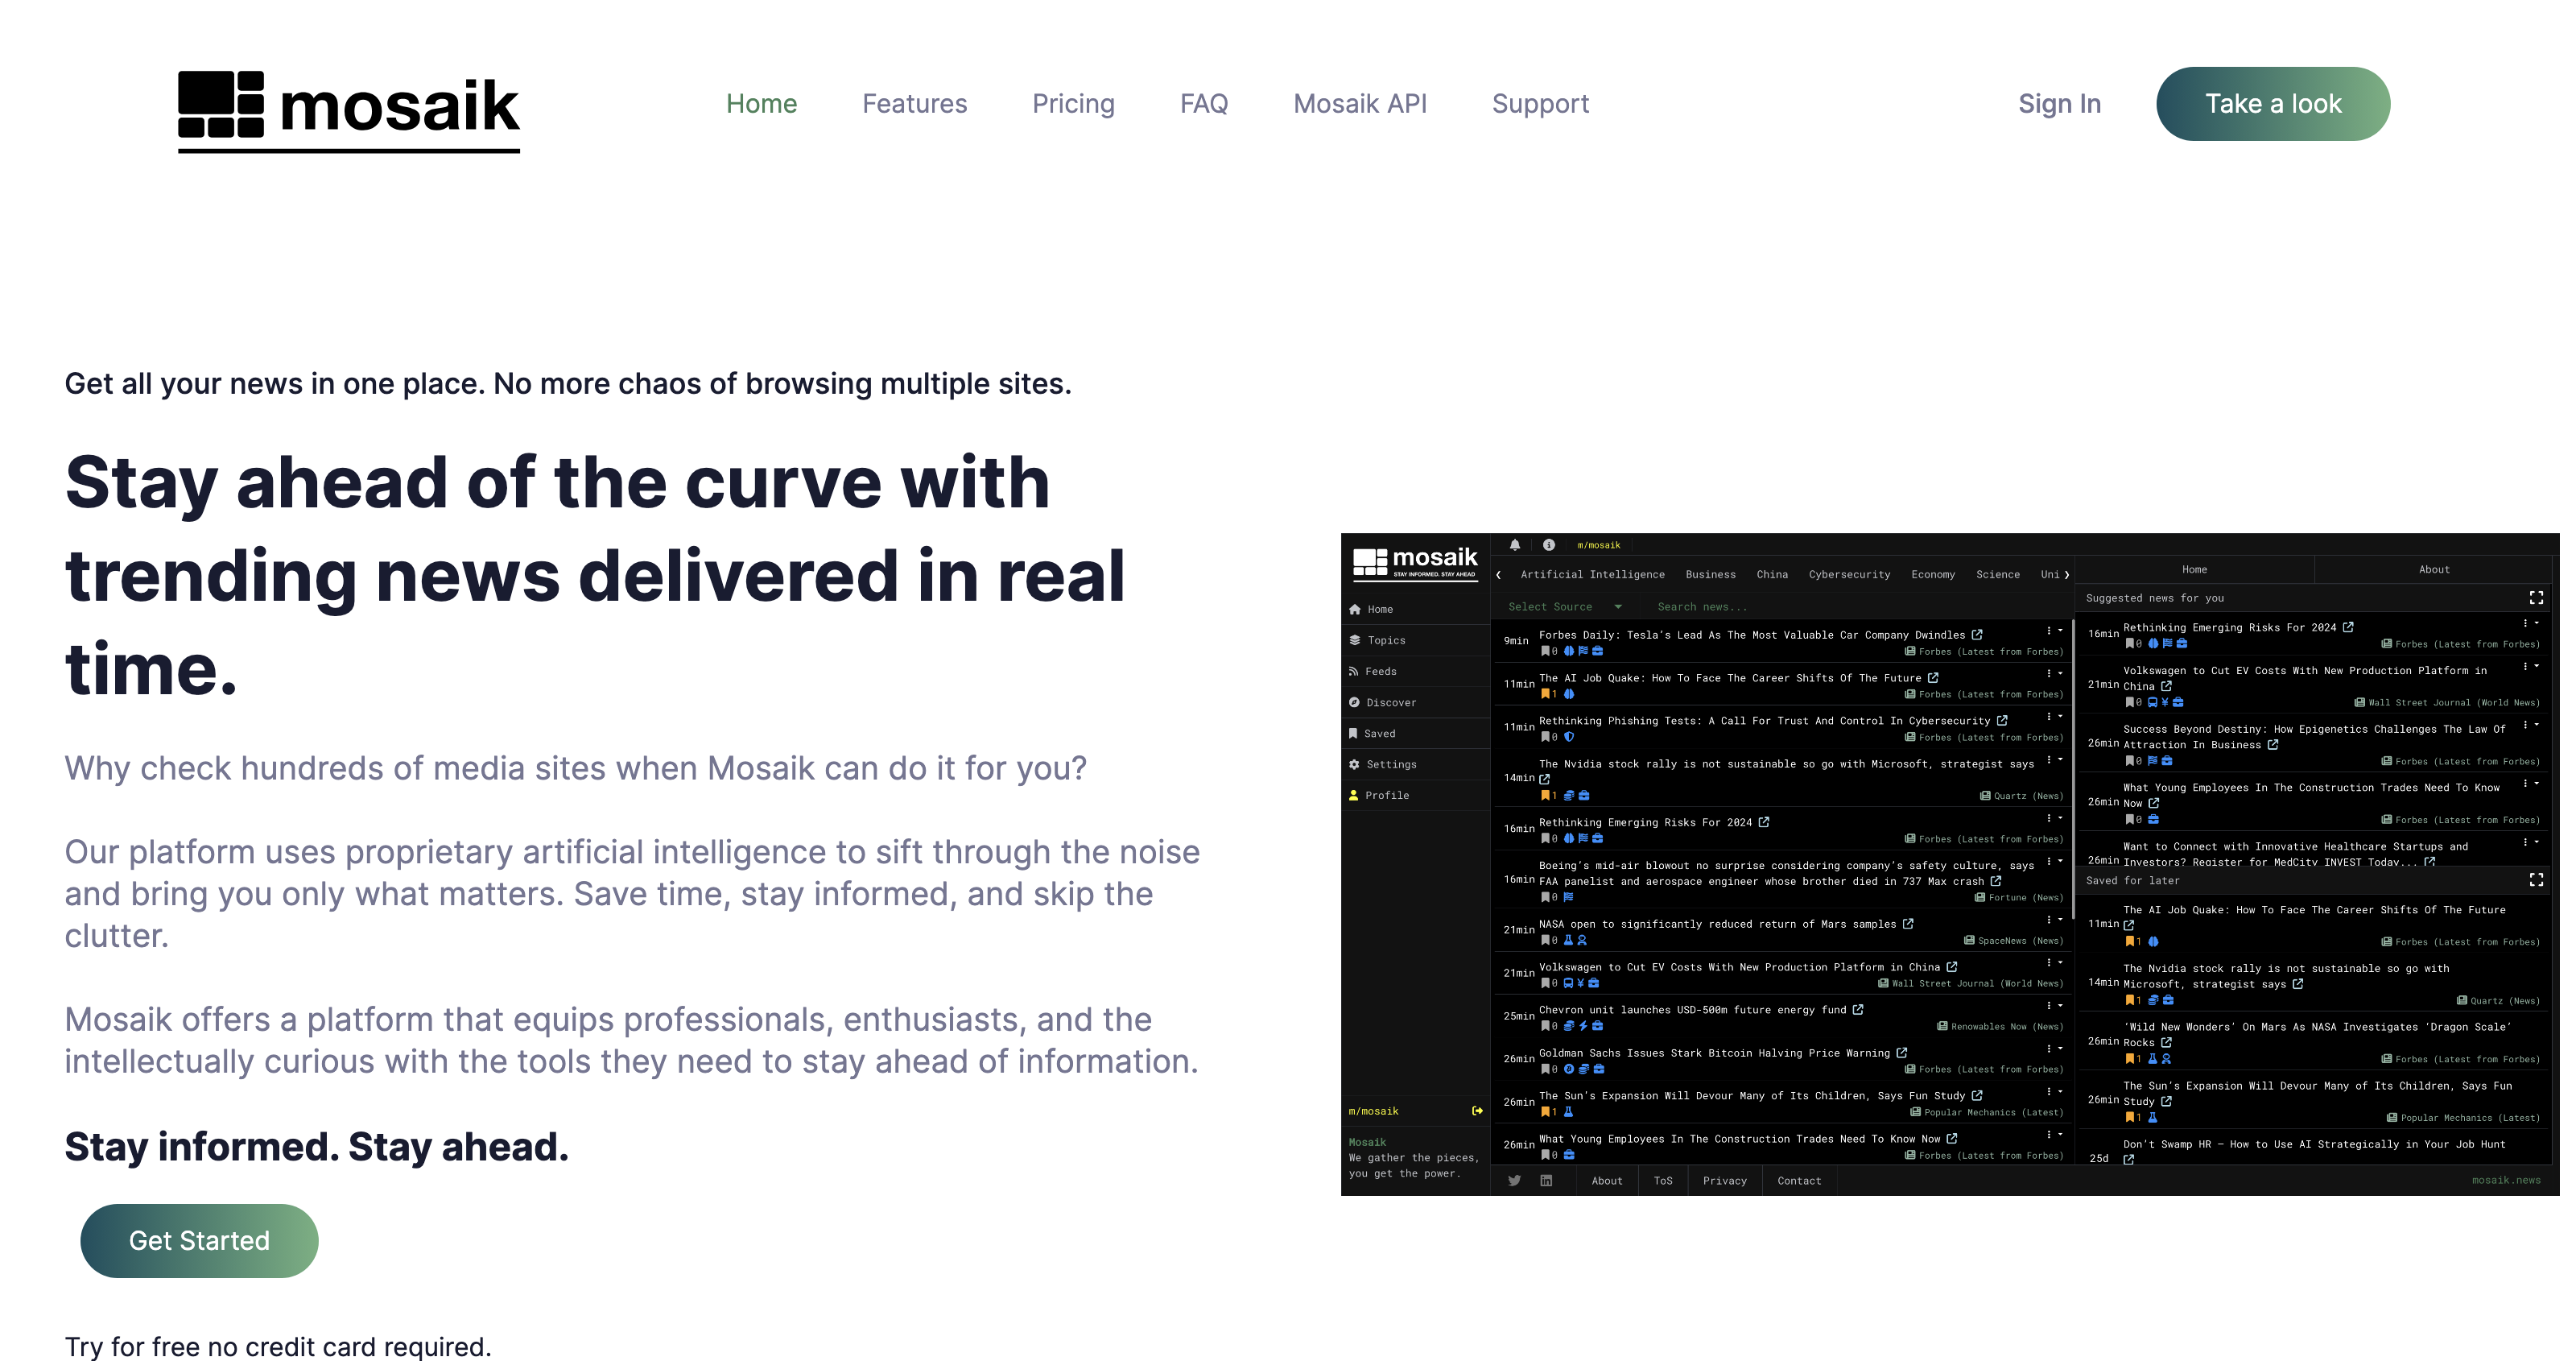The image size is (2576, 1361).
Task: Click the lightning bolt icon on Chevron article
Action: [x=1583, y=1027]
